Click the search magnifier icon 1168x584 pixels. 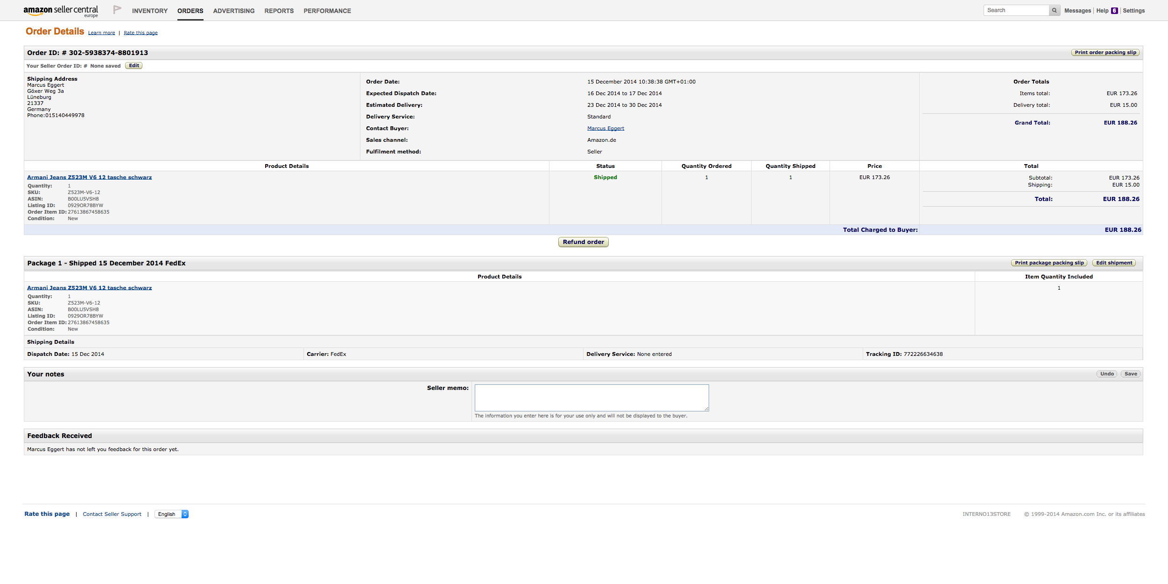coord(1054,10)
